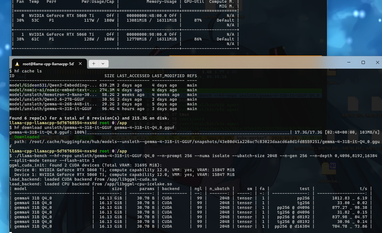Click the /root/.cache/huggingface path line
The height and width of the screenshot is (233, 382).
[195, 144]
